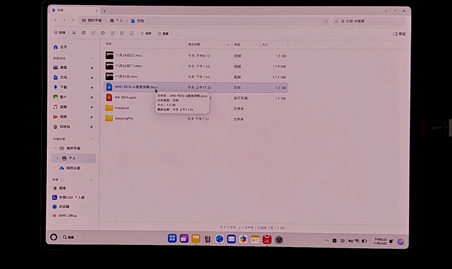This screenshot has height=269, width=452.
Task: Open 下载 (Downloads) in quick access
Action: click(63, 87)
